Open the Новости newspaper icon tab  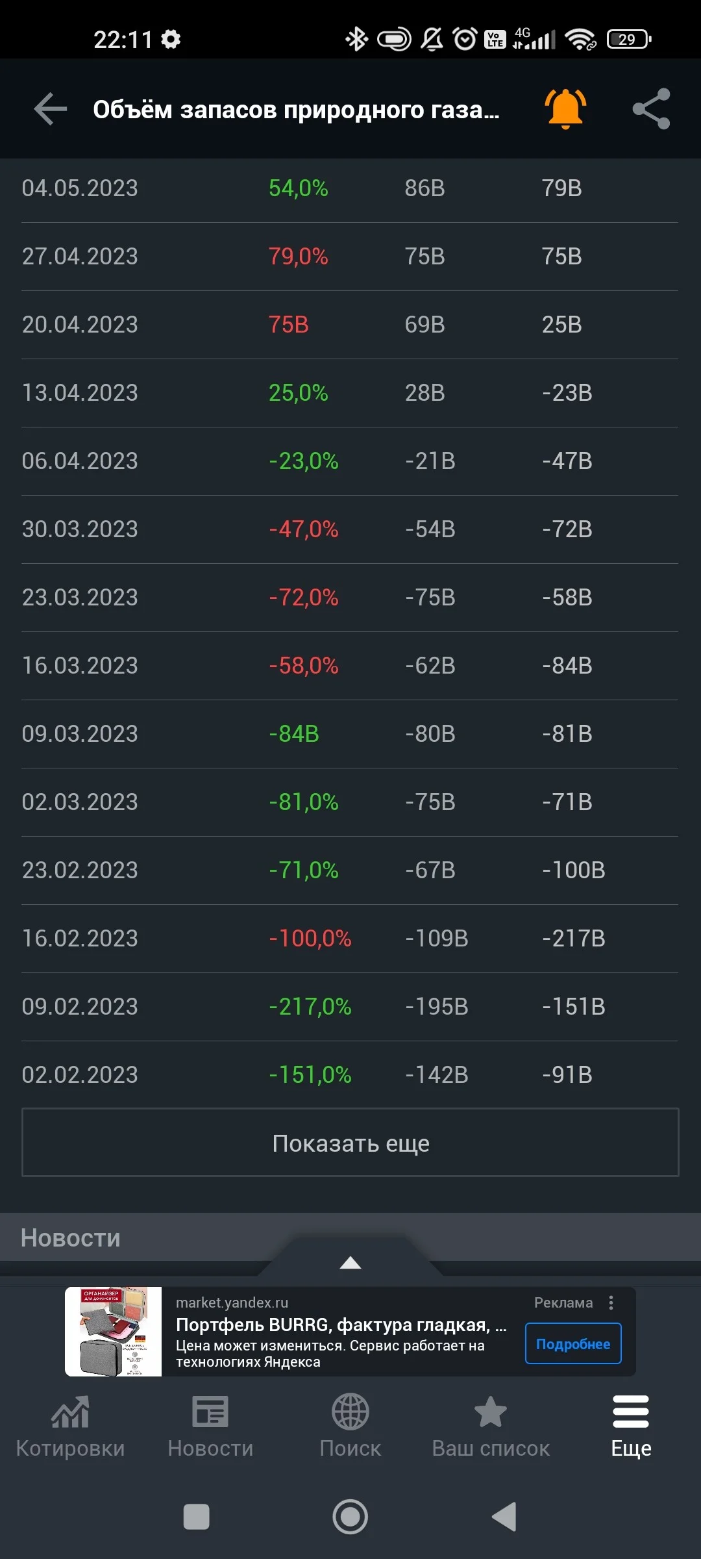[x=210, y=1412]
